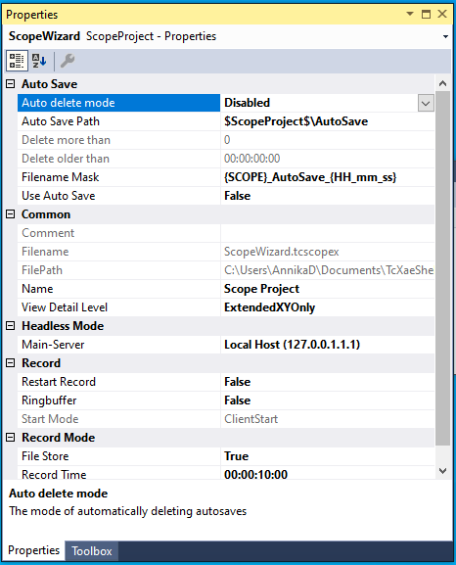Sort properties alphabetically icon
This screenshot has height=565, width=456.
[39, 61]
